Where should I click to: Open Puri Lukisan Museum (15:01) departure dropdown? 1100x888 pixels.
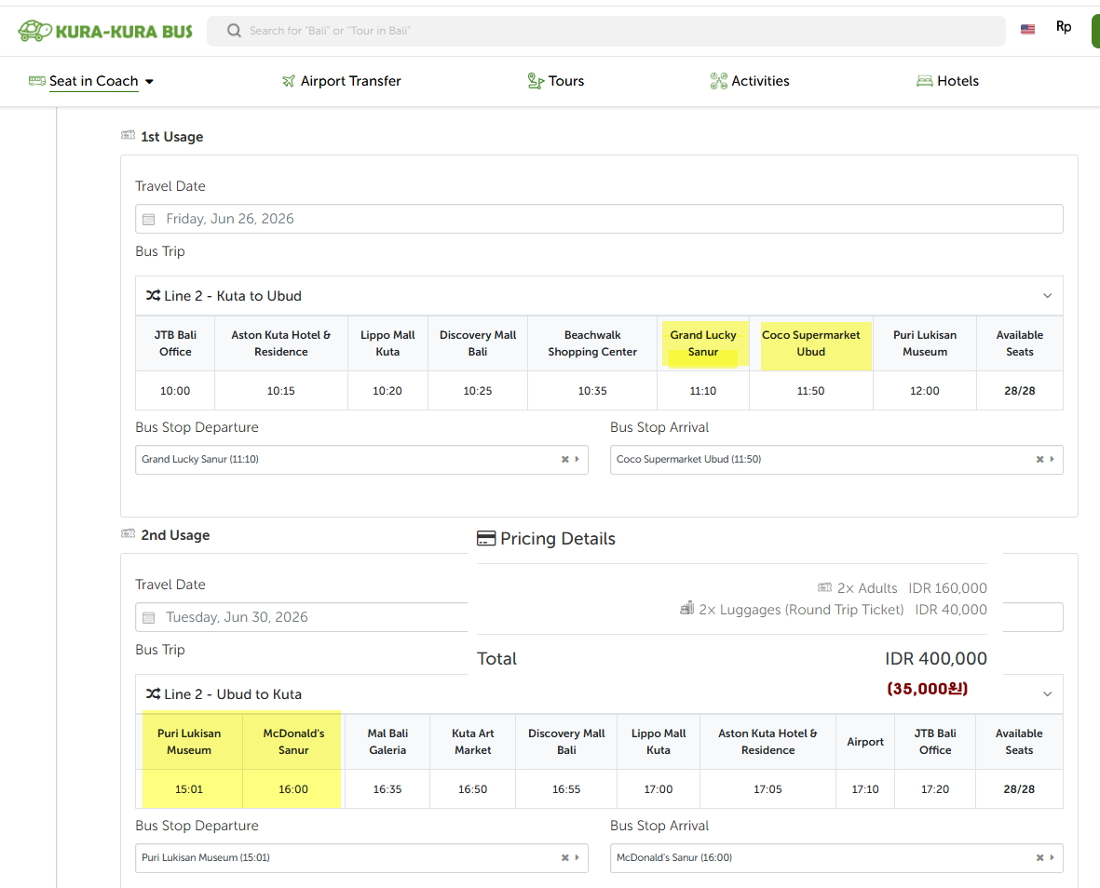coord(361,858)
